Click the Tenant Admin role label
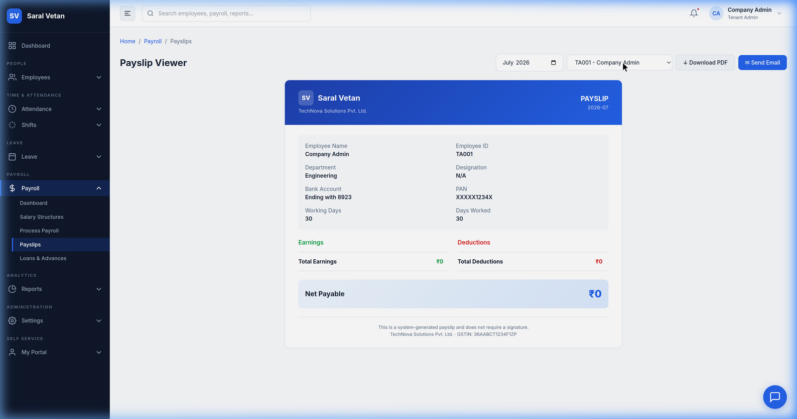Viewport: 797px width, 419px height. (743, 17)
